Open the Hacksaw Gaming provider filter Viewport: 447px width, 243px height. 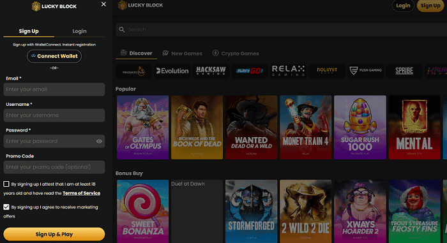coord(211,71)
